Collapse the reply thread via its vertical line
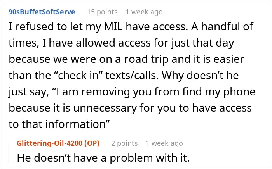 tap(9, 152)
